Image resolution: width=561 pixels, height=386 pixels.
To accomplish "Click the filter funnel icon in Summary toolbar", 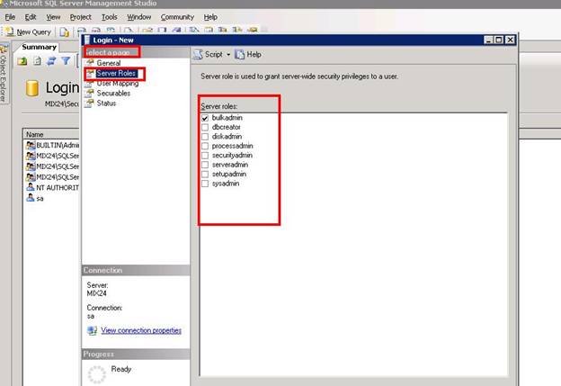I will [66, 61].
